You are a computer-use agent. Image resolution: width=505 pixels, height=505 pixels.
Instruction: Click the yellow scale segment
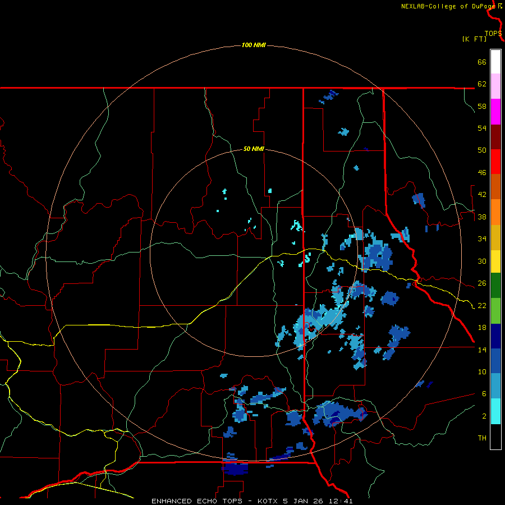coord(495,261)
